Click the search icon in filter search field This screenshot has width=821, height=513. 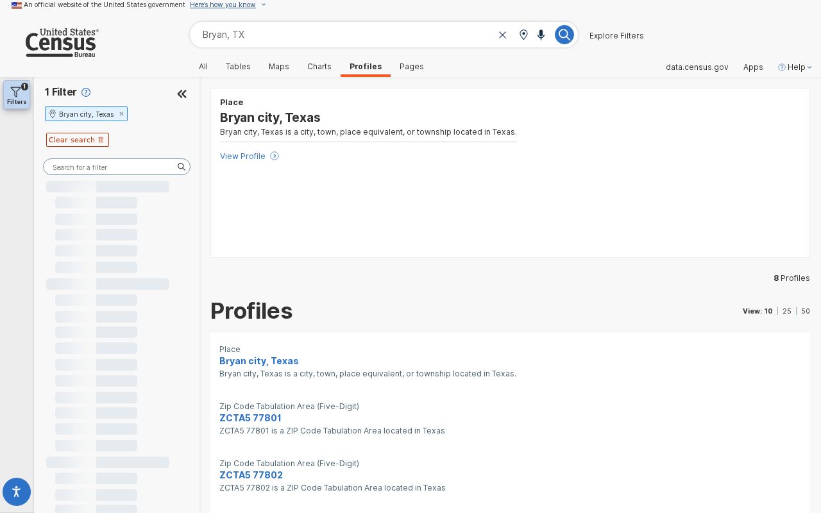tap(182, 167)
